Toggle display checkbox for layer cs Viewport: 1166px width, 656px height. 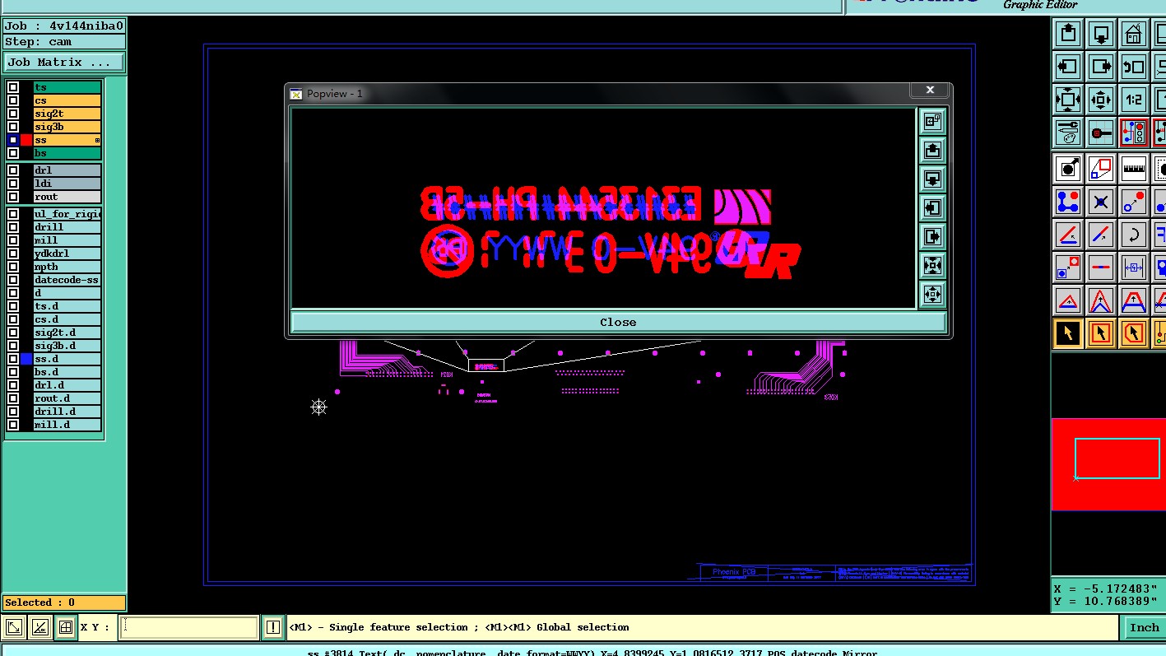click(13, 100)
